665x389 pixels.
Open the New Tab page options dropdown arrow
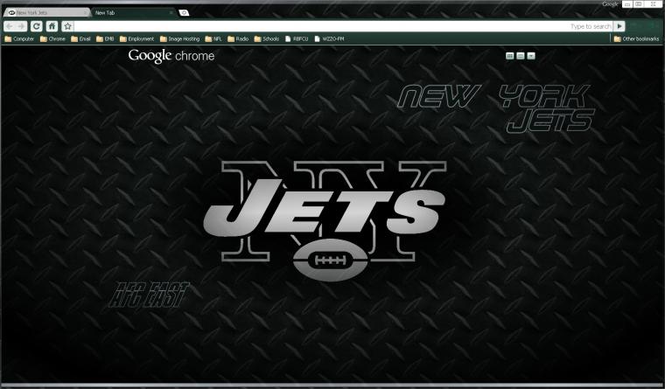[531, 56]
